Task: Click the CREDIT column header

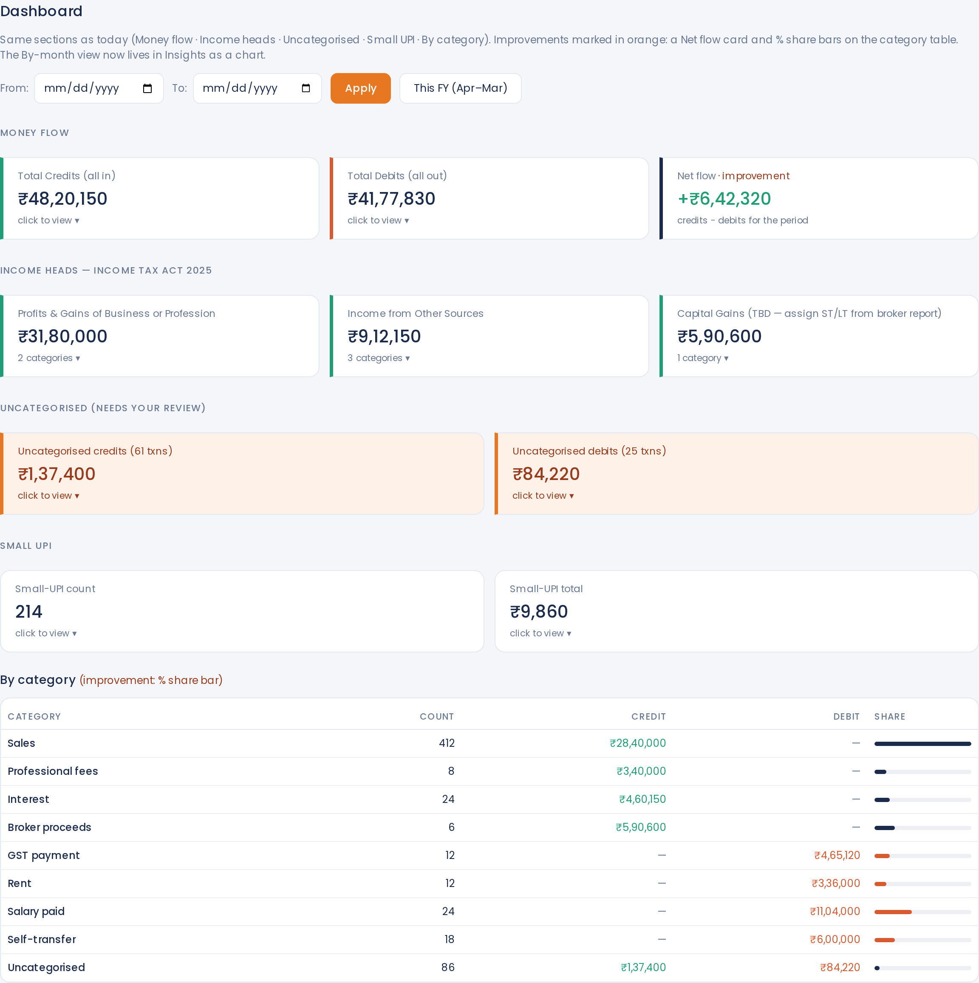Action: point(649,717)
